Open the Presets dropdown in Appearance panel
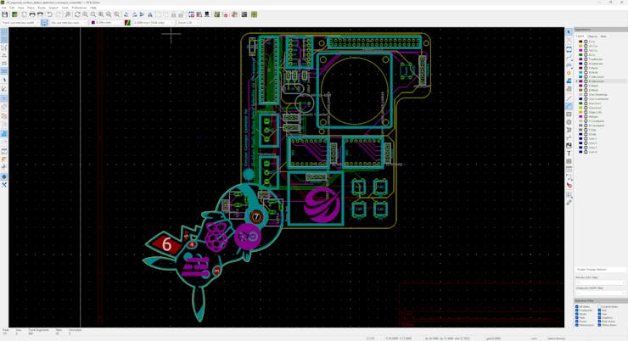The width and height of the screenshot is (628, 341). (600, 282)
